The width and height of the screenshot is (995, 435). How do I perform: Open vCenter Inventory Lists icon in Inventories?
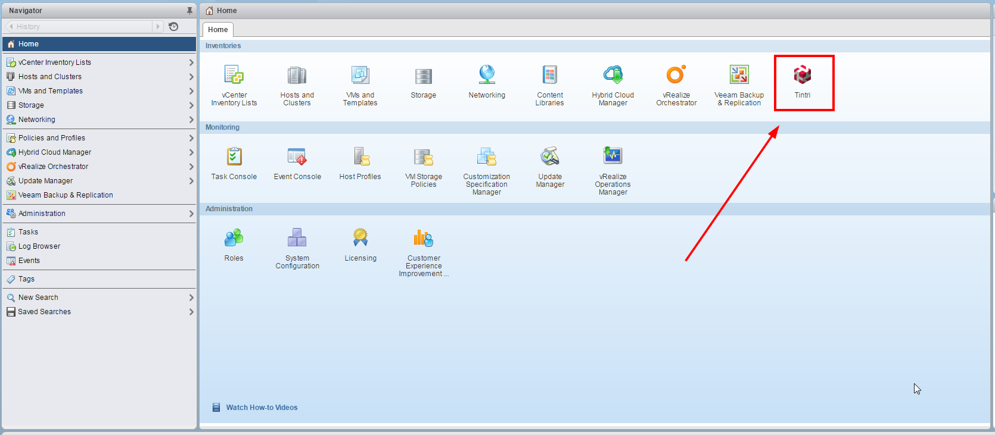[x=234, y=75]
